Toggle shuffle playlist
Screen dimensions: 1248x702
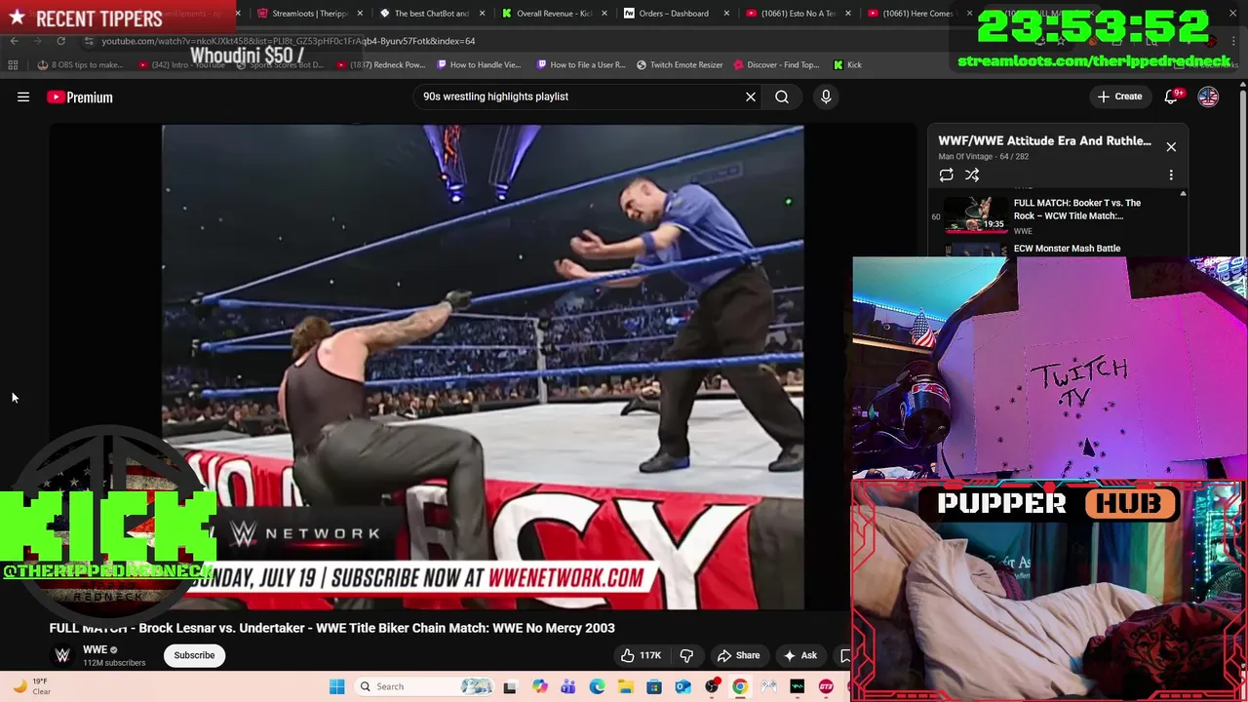coord(972,175)
